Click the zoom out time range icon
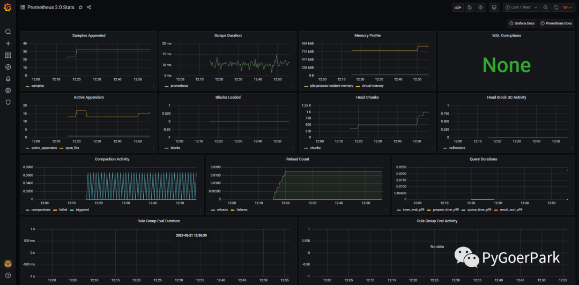Image resolution: width=579 pixels, height=285 pixels. 545,7
